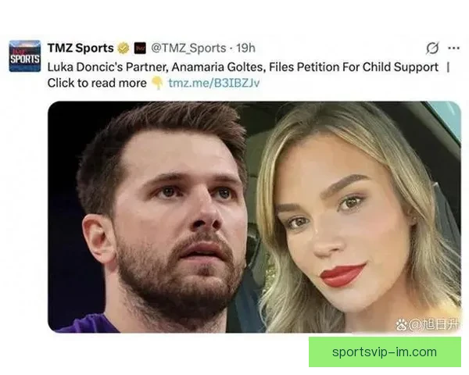
Task: Click the pointing-down hand emoji
Action: pyautogui.click(x=157, y=83)
